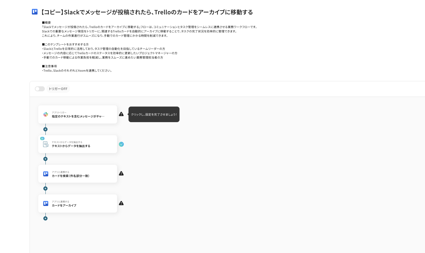Viewport: 425px width, 253px height.
Task: Click the AI badge on the extract step
Action: pos(42,138)
